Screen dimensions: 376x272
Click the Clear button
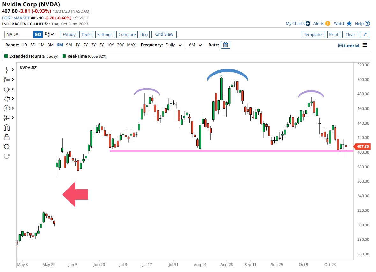(x=350, y=34)
